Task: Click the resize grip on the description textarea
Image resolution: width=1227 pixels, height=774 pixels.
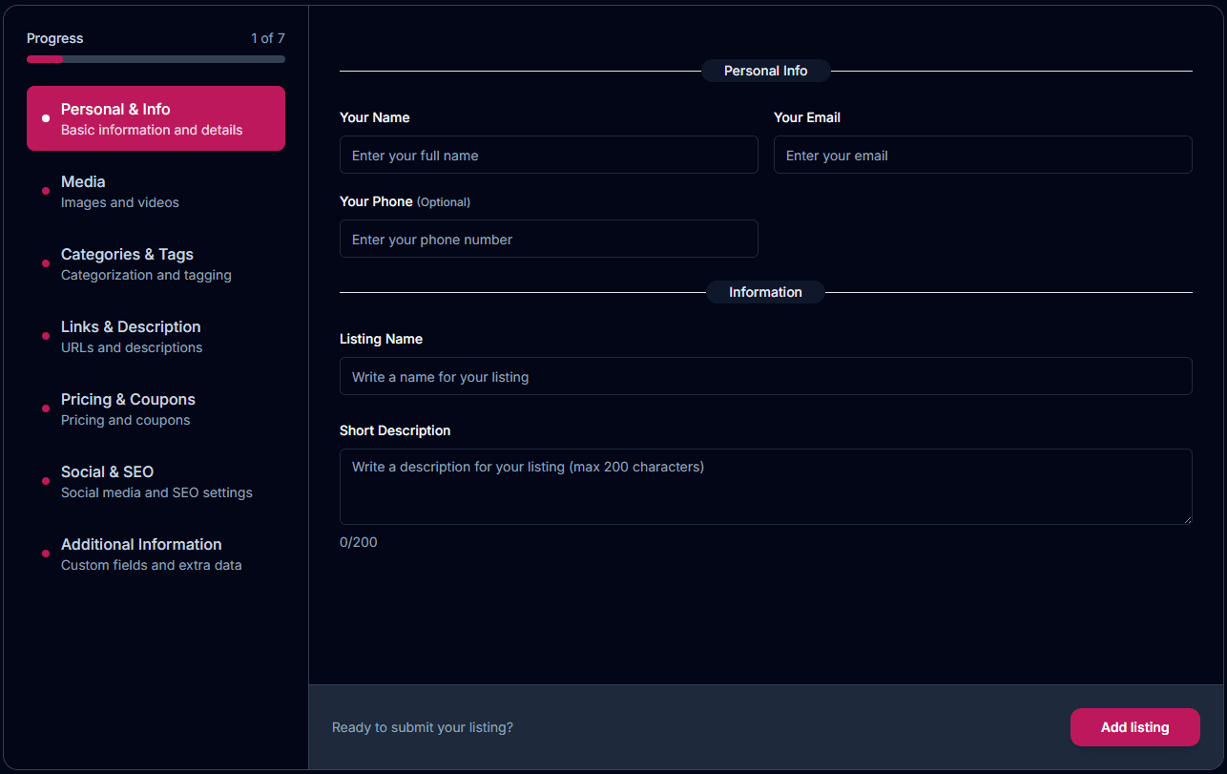Action: [x=1187, y=520]
